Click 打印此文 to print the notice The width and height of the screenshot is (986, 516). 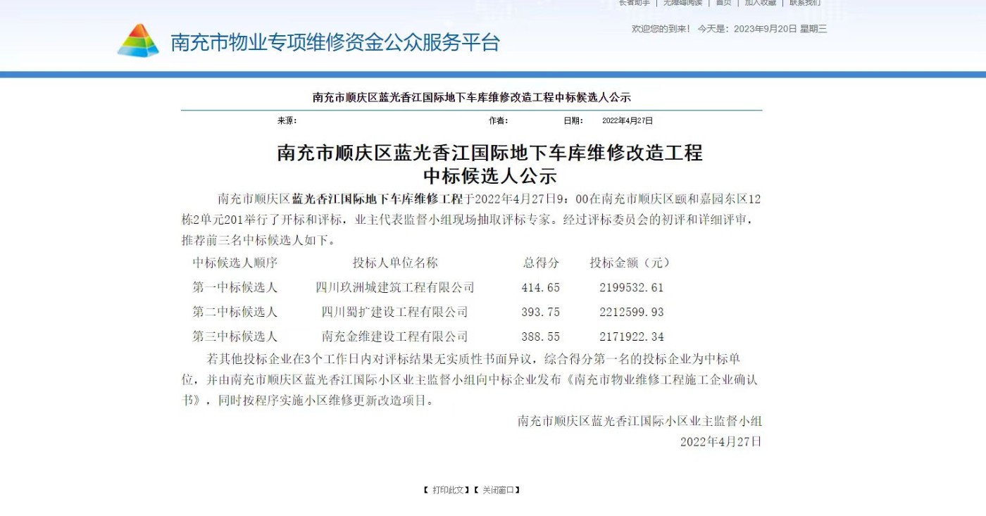click(x=448, y=490)
